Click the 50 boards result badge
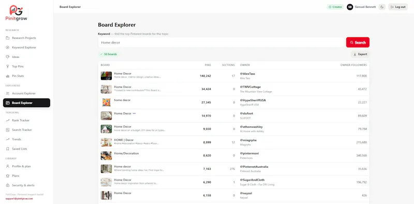 [109, 54]
